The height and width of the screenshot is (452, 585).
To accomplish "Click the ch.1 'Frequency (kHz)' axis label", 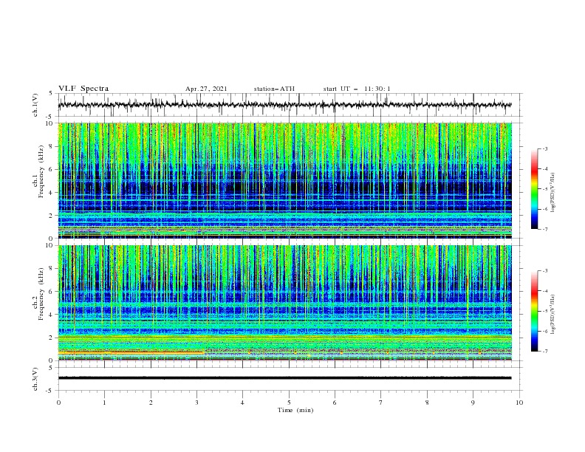I will tap(41, 170).
